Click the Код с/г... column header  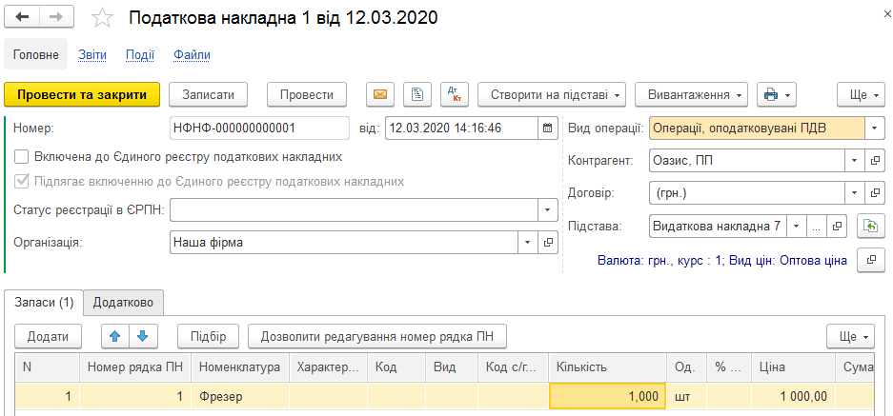point(513,367)
